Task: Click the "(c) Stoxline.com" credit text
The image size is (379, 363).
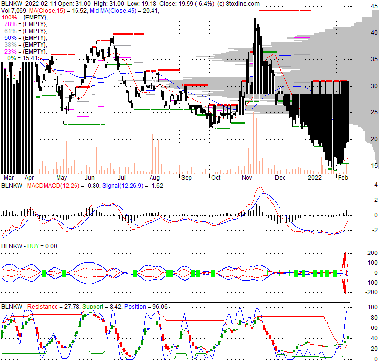Action: pos(238,4)
